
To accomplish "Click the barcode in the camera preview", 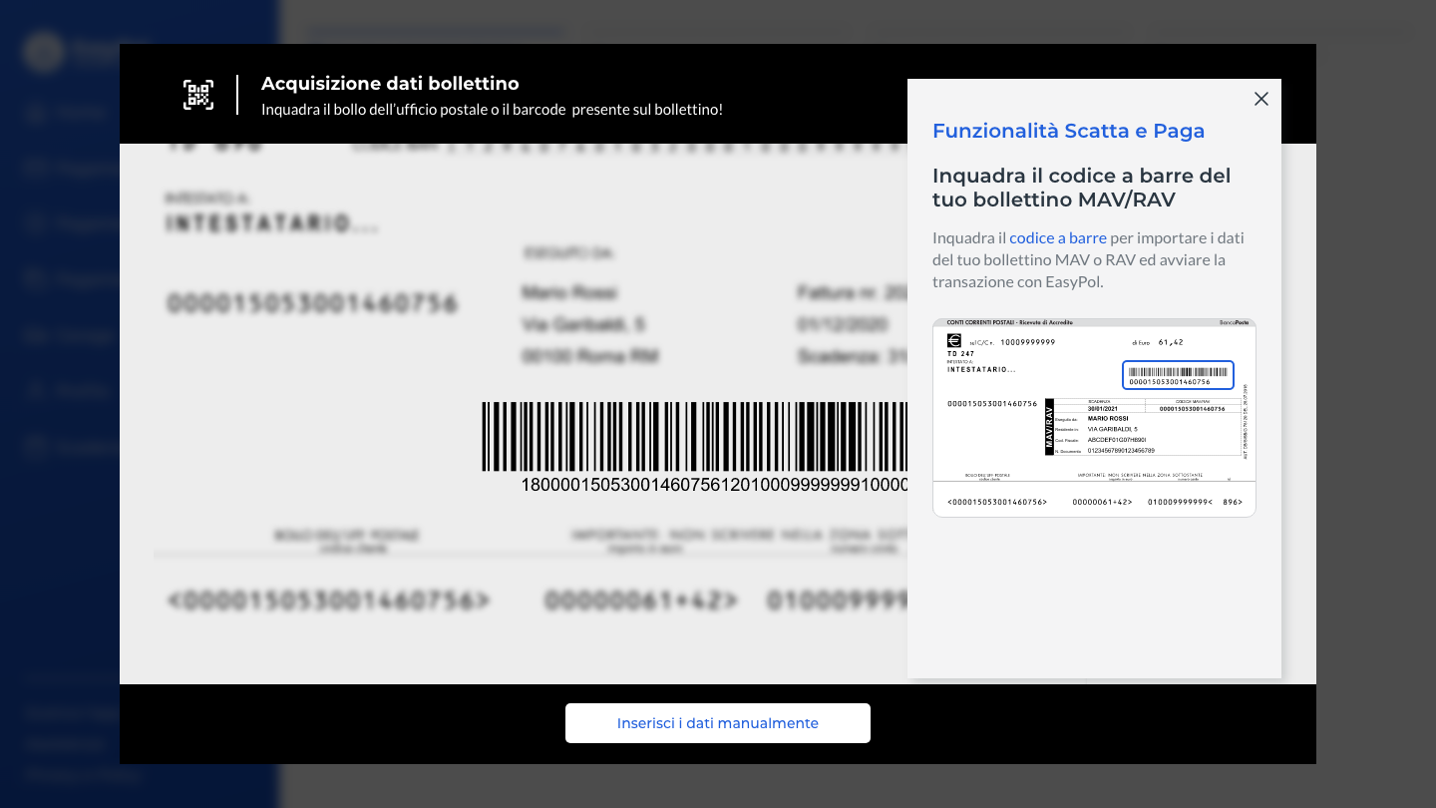I will 694,437.
